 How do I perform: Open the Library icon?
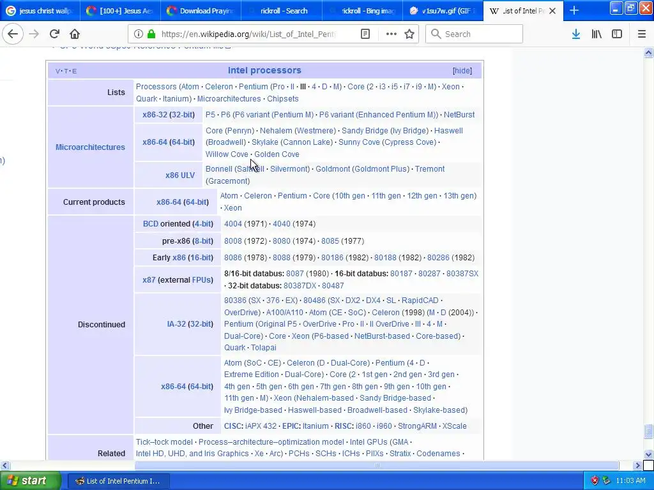tap(597, 34)
